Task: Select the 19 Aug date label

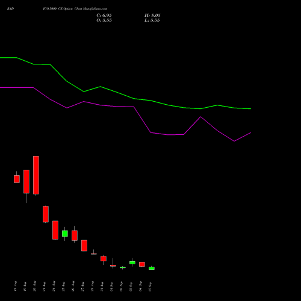Action: pyautogui.click(x=25, y=286)
